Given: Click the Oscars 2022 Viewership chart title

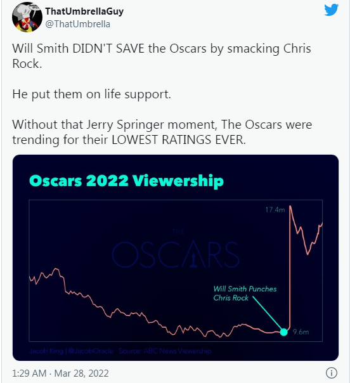Looking at the screenshot, I should tap(126, 181).
